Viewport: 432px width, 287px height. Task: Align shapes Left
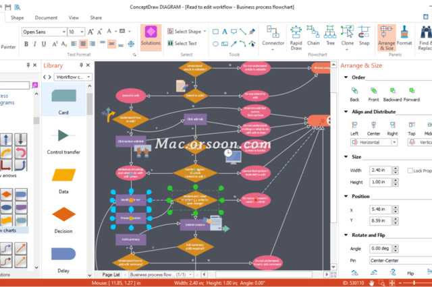click(354, 129)
